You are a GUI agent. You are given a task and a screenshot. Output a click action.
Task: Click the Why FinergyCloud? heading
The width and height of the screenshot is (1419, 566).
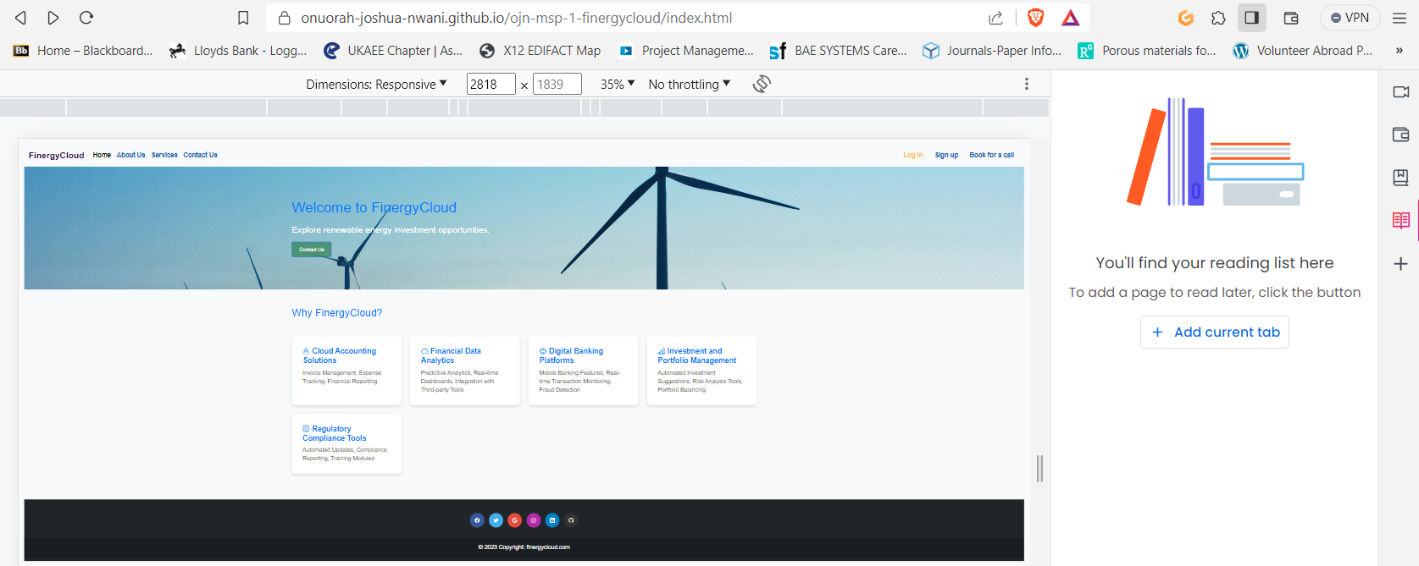pos(337,313)
